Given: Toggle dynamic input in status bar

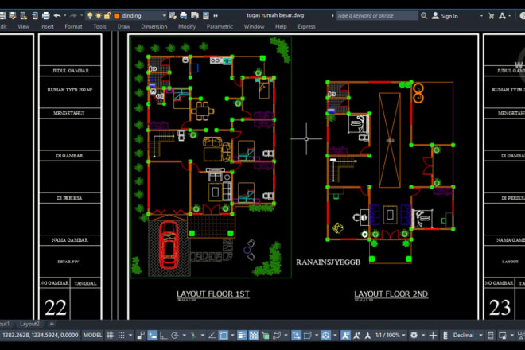Looking at the screenshot, I should [x=153, y=335].
